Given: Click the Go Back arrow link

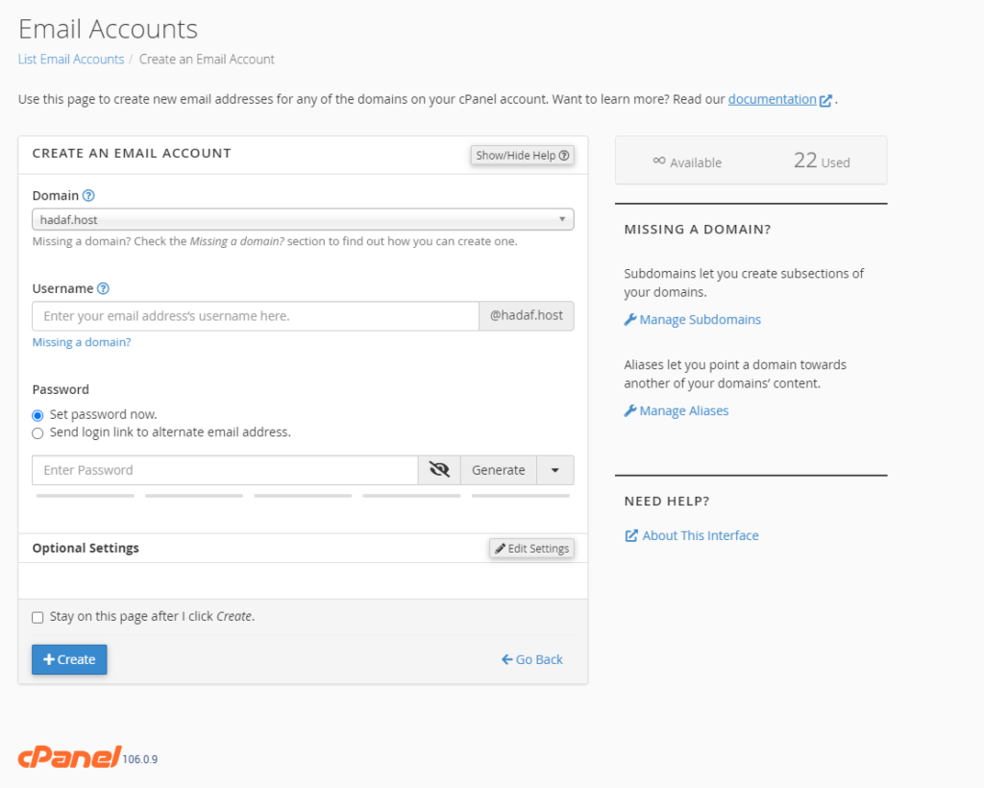Looking at the screenshot, I should point(532,659).
